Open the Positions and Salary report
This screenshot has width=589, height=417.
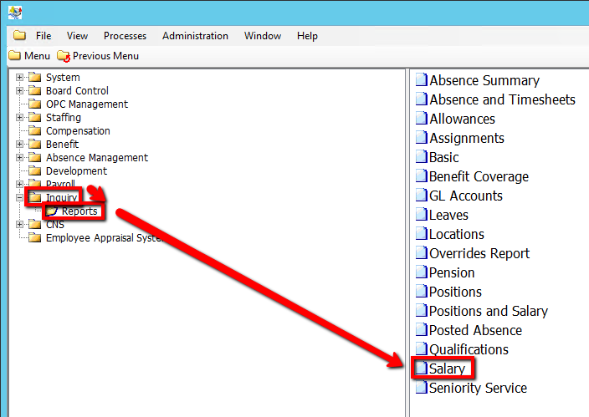[x=488, y=311]
